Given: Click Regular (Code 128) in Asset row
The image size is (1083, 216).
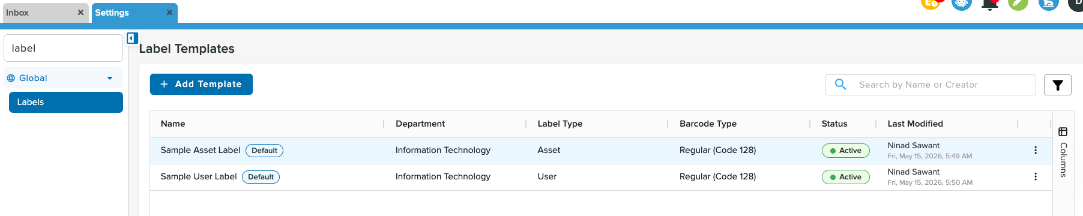Looking at the screenshot, I should coord(717,150).
